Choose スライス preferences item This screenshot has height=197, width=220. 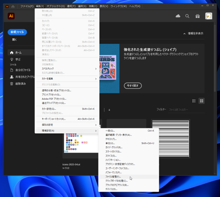click(x=129, y=156)
